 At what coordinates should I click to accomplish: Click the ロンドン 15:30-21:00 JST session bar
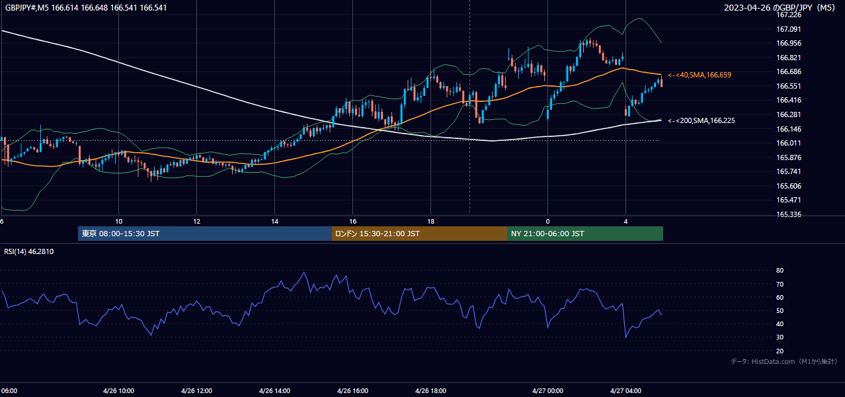coord(419,234)
